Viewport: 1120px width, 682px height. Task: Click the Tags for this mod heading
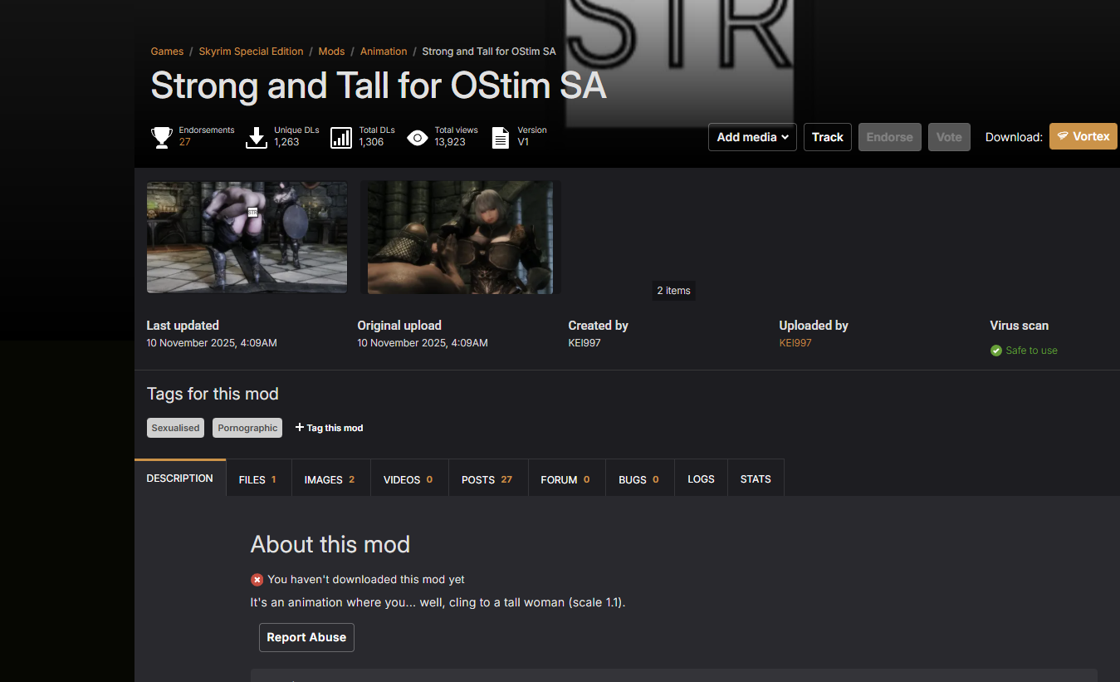(213, 394)
